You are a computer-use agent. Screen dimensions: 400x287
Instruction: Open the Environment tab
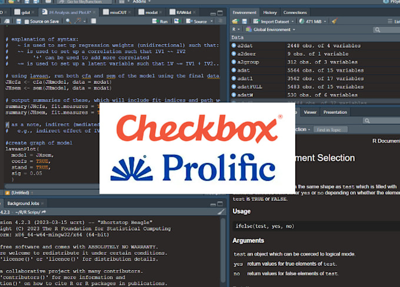click(x=244, y=12)
